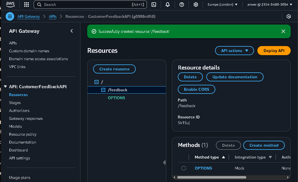Viewport: 298px width, 182px height.
Task: Open Stages page
Action: [15, 103]
